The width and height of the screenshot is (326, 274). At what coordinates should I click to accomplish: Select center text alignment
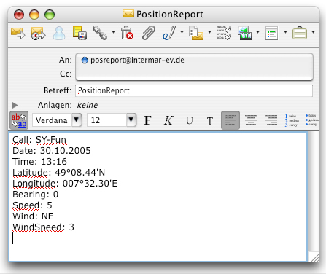point(251,120)
